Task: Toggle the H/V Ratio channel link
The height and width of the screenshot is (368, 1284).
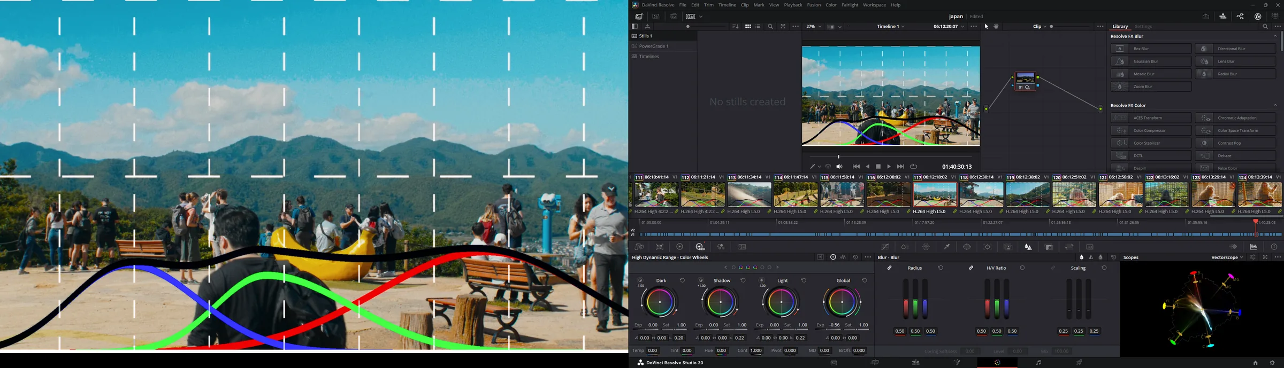Action: click(971, 268)
